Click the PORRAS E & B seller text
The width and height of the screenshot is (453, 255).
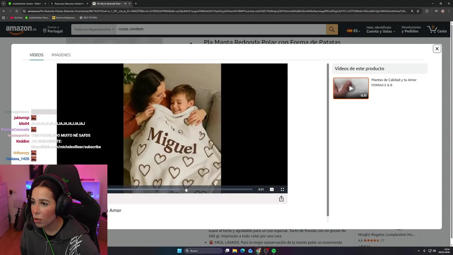[382, 85]
